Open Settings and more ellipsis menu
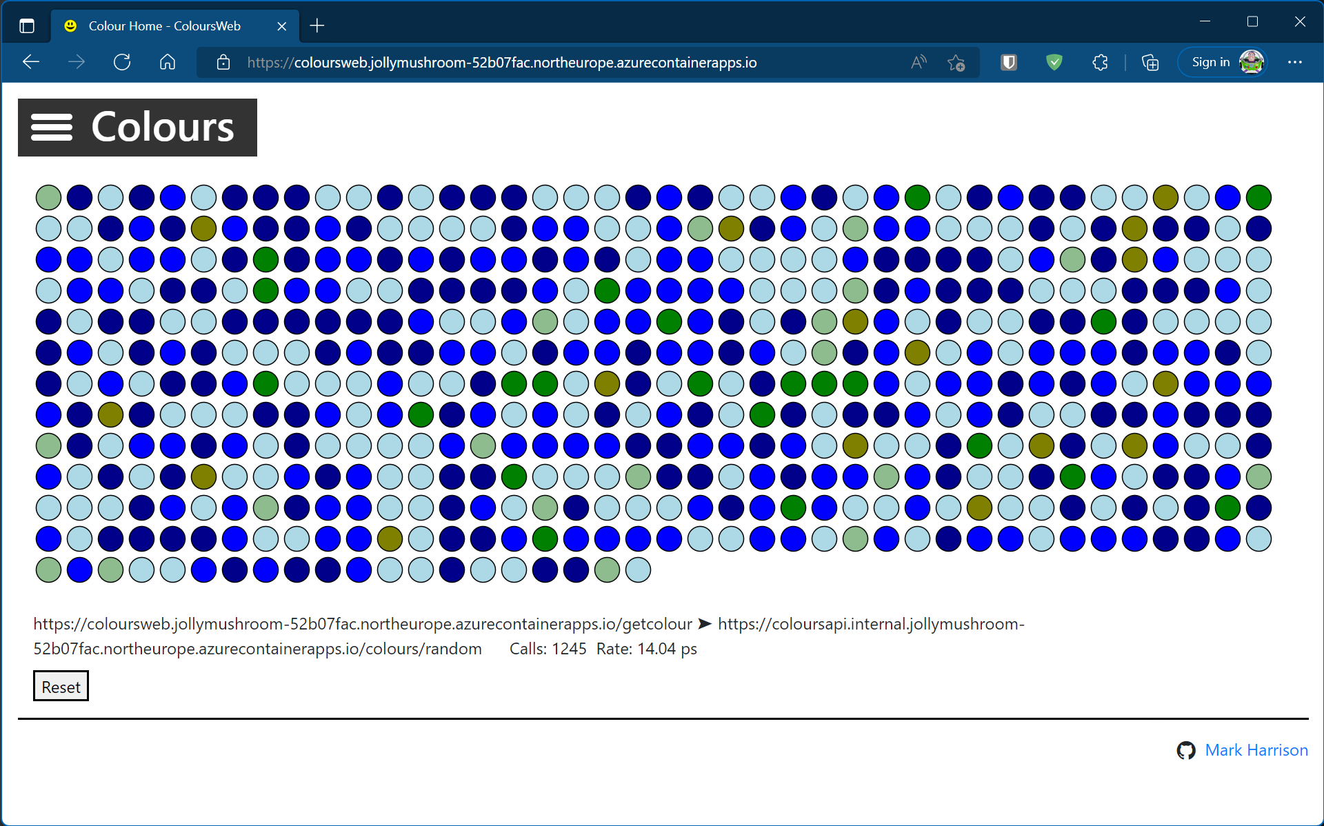Screen dimensions: 1324x826 click(x=1294, y=62)
